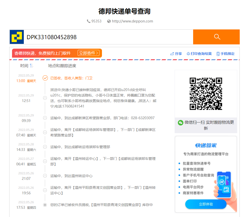The width and height of the screenshot is (250, 217).
Task: Click the status circle for the 21:07 entry
Action: point(45,176)
